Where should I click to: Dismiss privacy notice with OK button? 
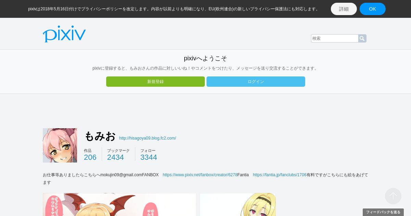coord(373,9)
